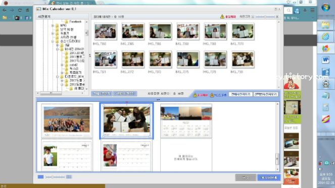Screen dimensions: 335x188
Task: Click the Mix Calender title bar app icon
Action: point(38,9)
